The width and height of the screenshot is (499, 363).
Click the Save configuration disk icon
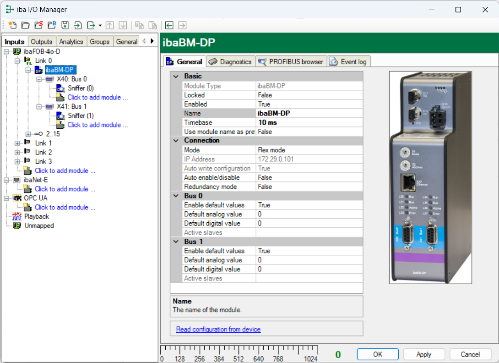pos(65,25)
